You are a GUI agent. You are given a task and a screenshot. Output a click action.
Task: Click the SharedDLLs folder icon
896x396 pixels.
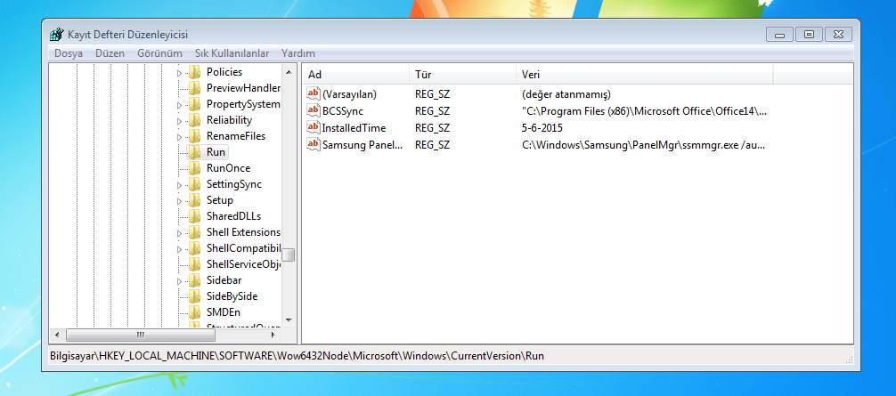(195, 216)
